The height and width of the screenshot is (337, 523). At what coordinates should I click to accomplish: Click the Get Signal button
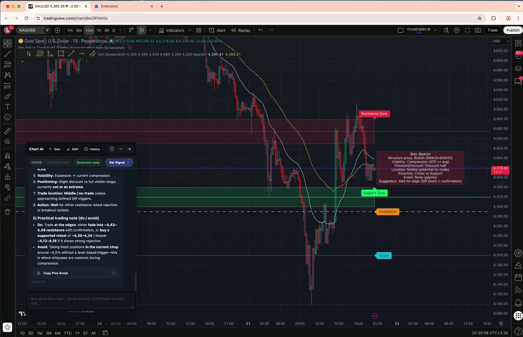tap(119, 162)
